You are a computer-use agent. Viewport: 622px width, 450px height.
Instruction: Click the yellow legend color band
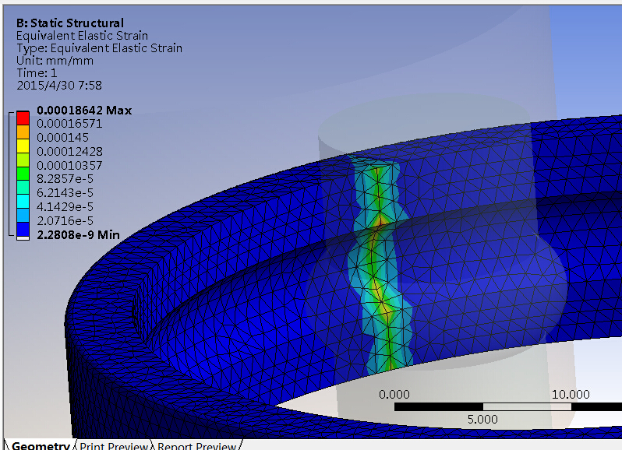point(23,146)
